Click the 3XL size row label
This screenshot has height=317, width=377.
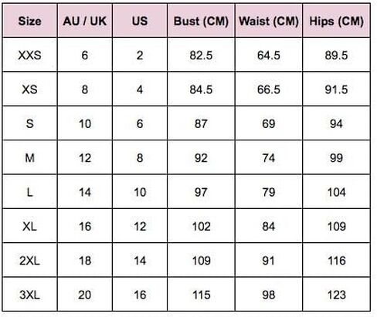(x=29, y=295)
